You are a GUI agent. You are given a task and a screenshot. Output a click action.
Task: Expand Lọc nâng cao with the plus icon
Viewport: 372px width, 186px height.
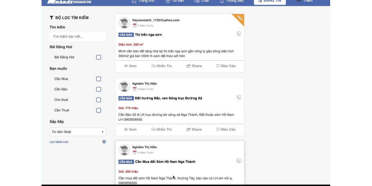pos(104,142)
